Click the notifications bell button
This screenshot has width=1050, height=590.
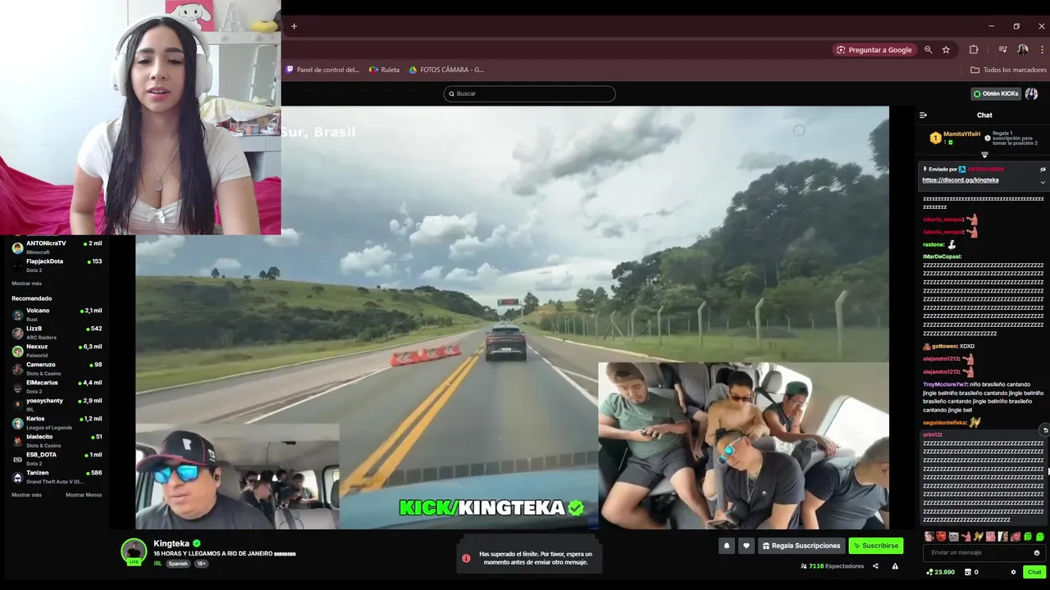[726, 546]
